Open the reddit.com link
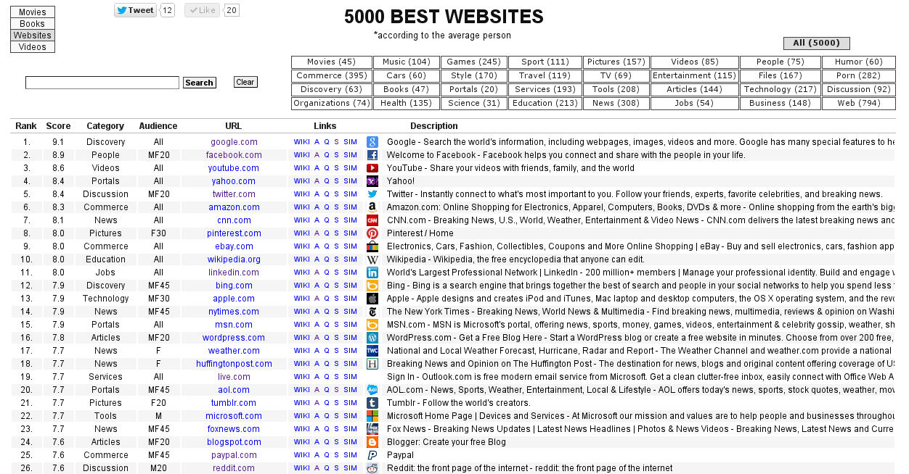Image resolution: width=909 pixels, height=474 pixels. pos(234,468)
